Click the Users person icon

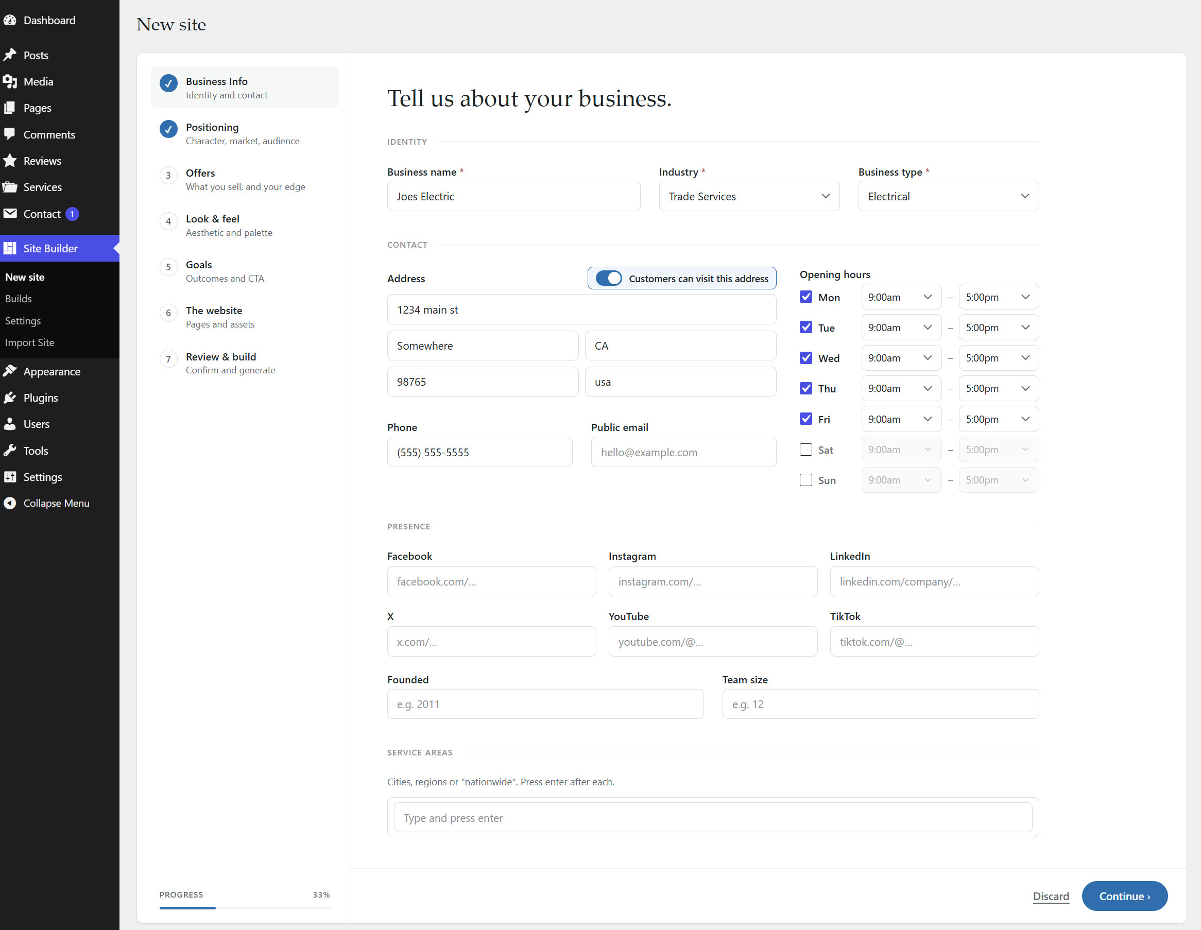pos(10,424)
